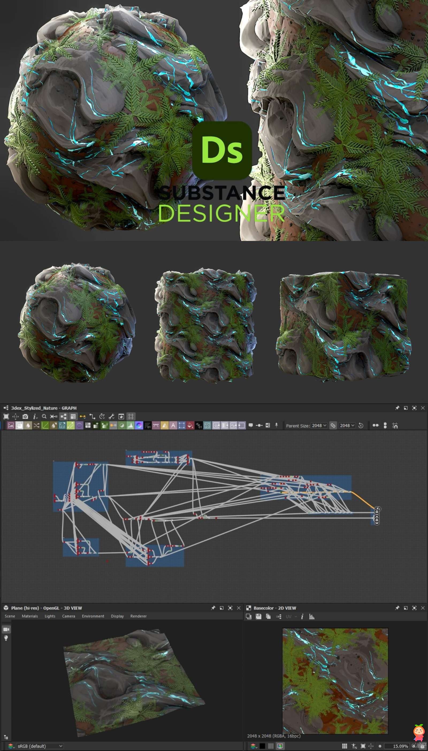Add a Directional Warp node
428x751 pixels.
coord(62,426)
